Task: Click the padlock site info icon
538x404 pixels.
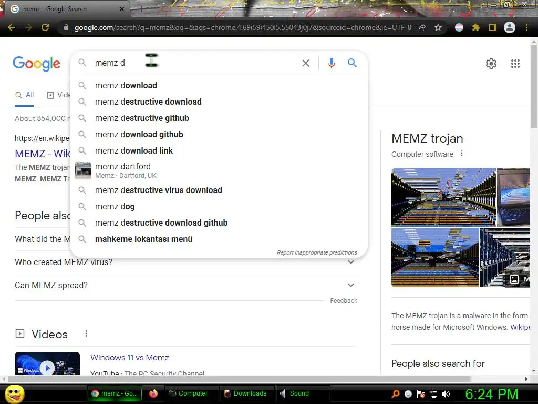Action: click(x=66, y=27)
